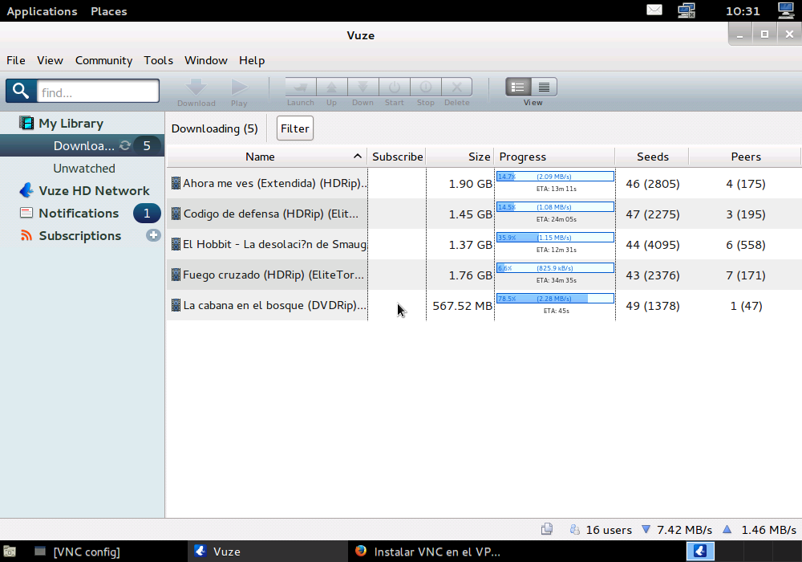
Task: Open Unwatched in sidebar
Action: (x=84, y=169)
